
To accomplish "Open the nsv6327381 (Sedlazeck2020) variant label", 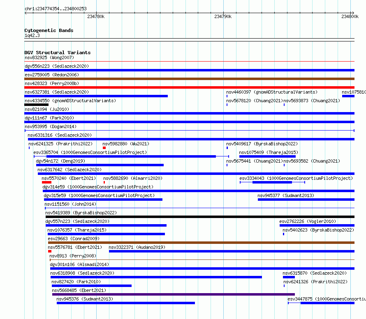I will click(57, 92).
